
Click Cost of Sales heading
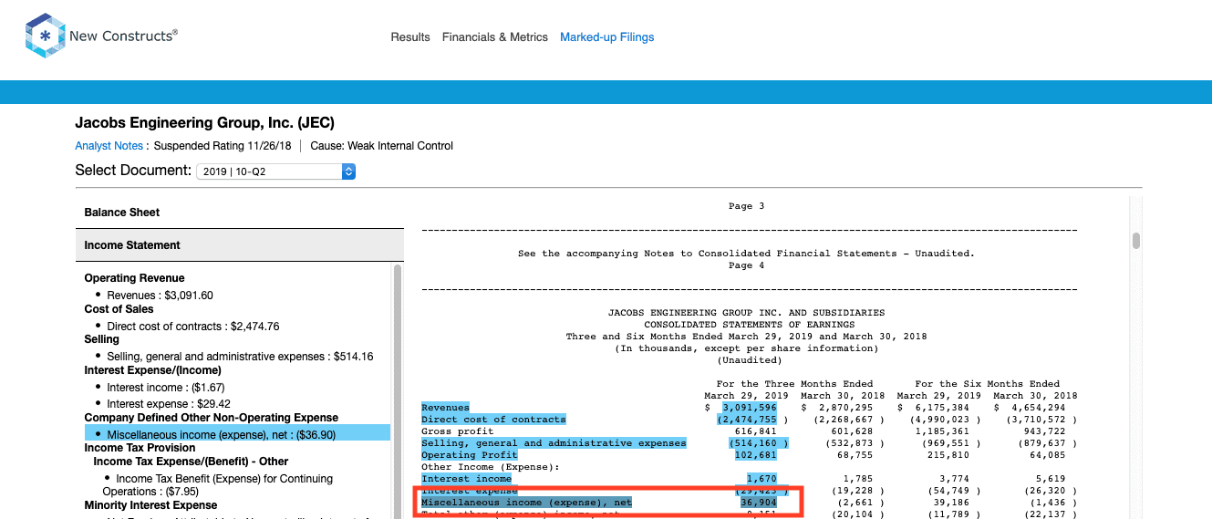click(119, 309)
